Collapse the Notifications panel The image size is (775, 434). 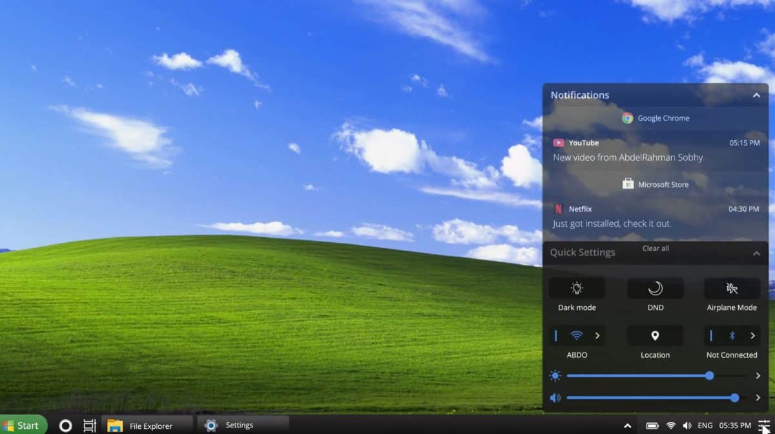(x=756, y=95)
